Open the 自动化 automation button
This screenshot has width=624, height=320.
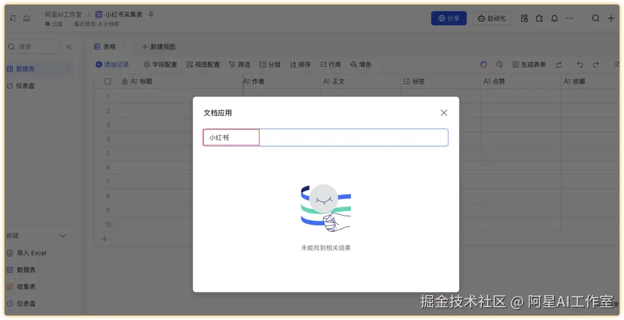492,18
